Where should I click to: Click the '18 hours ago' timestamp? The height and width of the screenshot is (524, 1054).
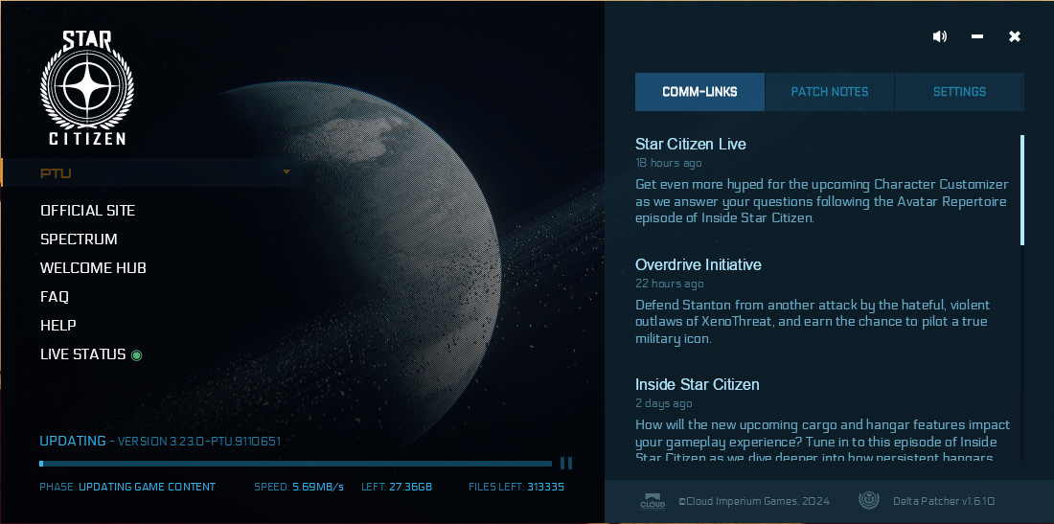[668, 163]
